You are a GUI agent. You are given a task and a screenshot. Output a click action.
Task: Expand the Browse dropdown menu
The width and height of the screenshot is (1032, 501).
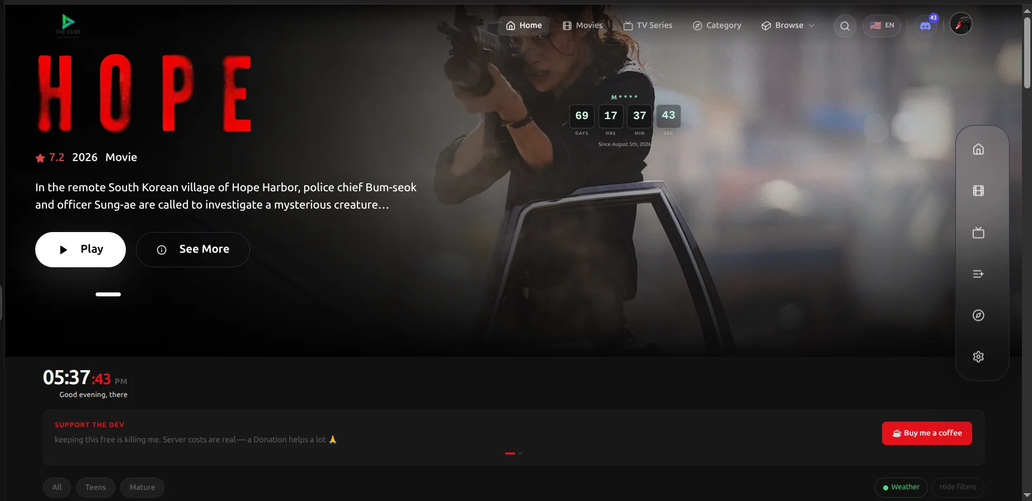788,26
